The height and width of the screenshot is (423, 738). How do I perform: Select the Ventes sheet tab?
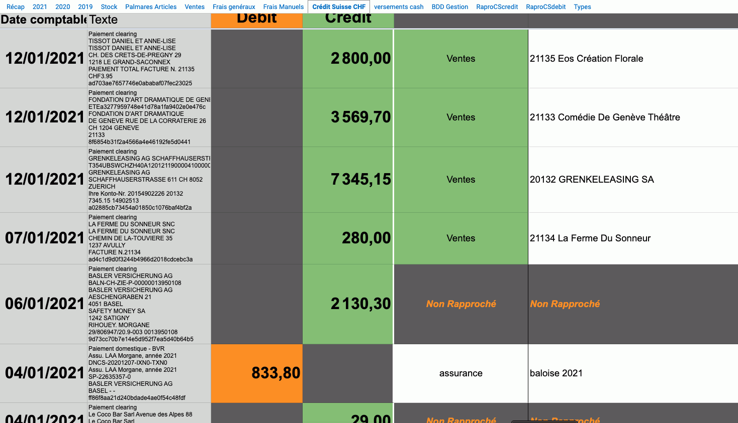coord(195,7)
